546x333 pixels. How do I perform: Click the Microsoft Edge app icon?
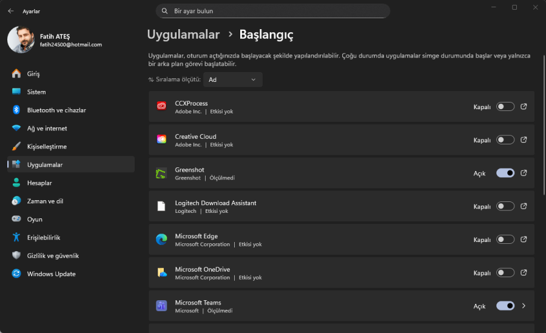tap(161, 240)
